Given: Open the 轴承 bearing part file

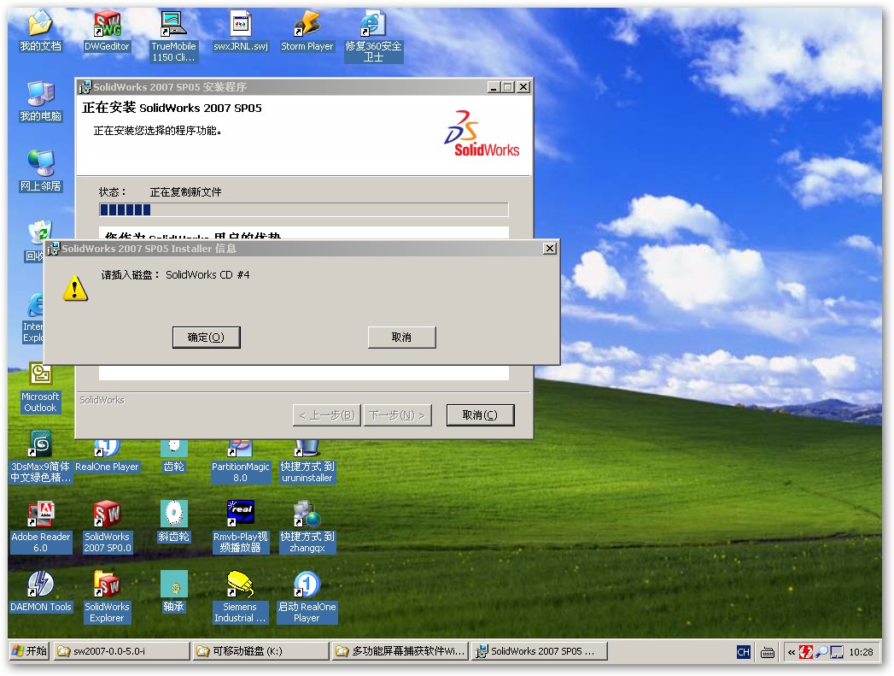Looking at the screenshot, I should 174,590.
